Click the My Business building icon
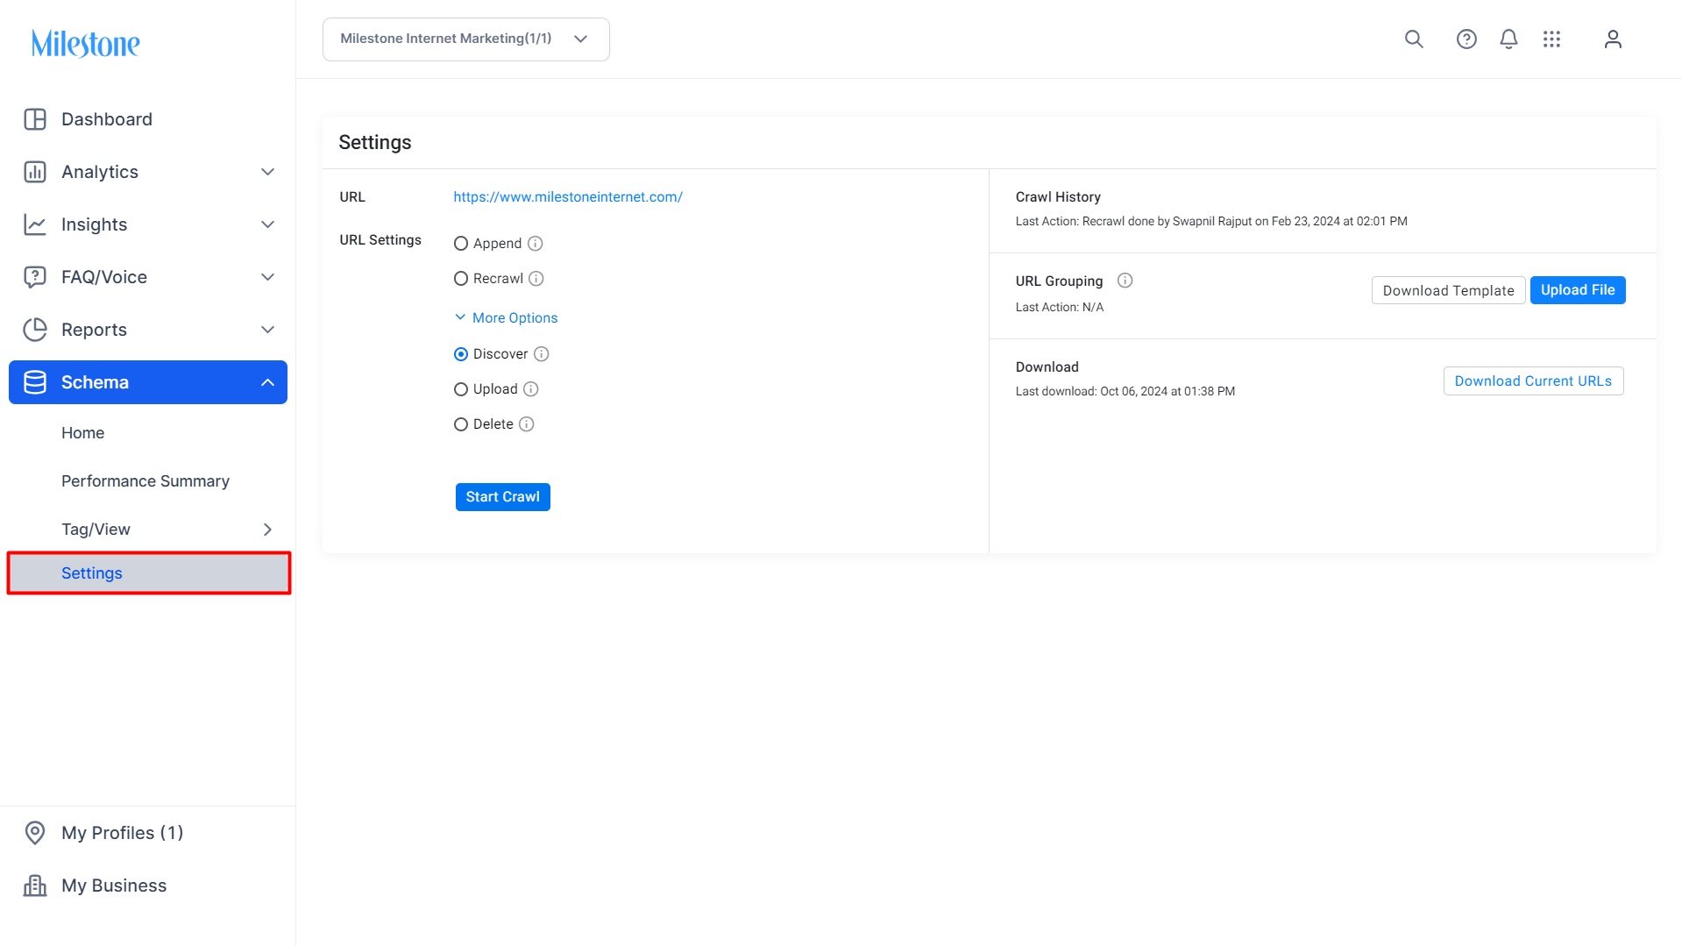Screen dimensions: 1682x946 [35, 886]
